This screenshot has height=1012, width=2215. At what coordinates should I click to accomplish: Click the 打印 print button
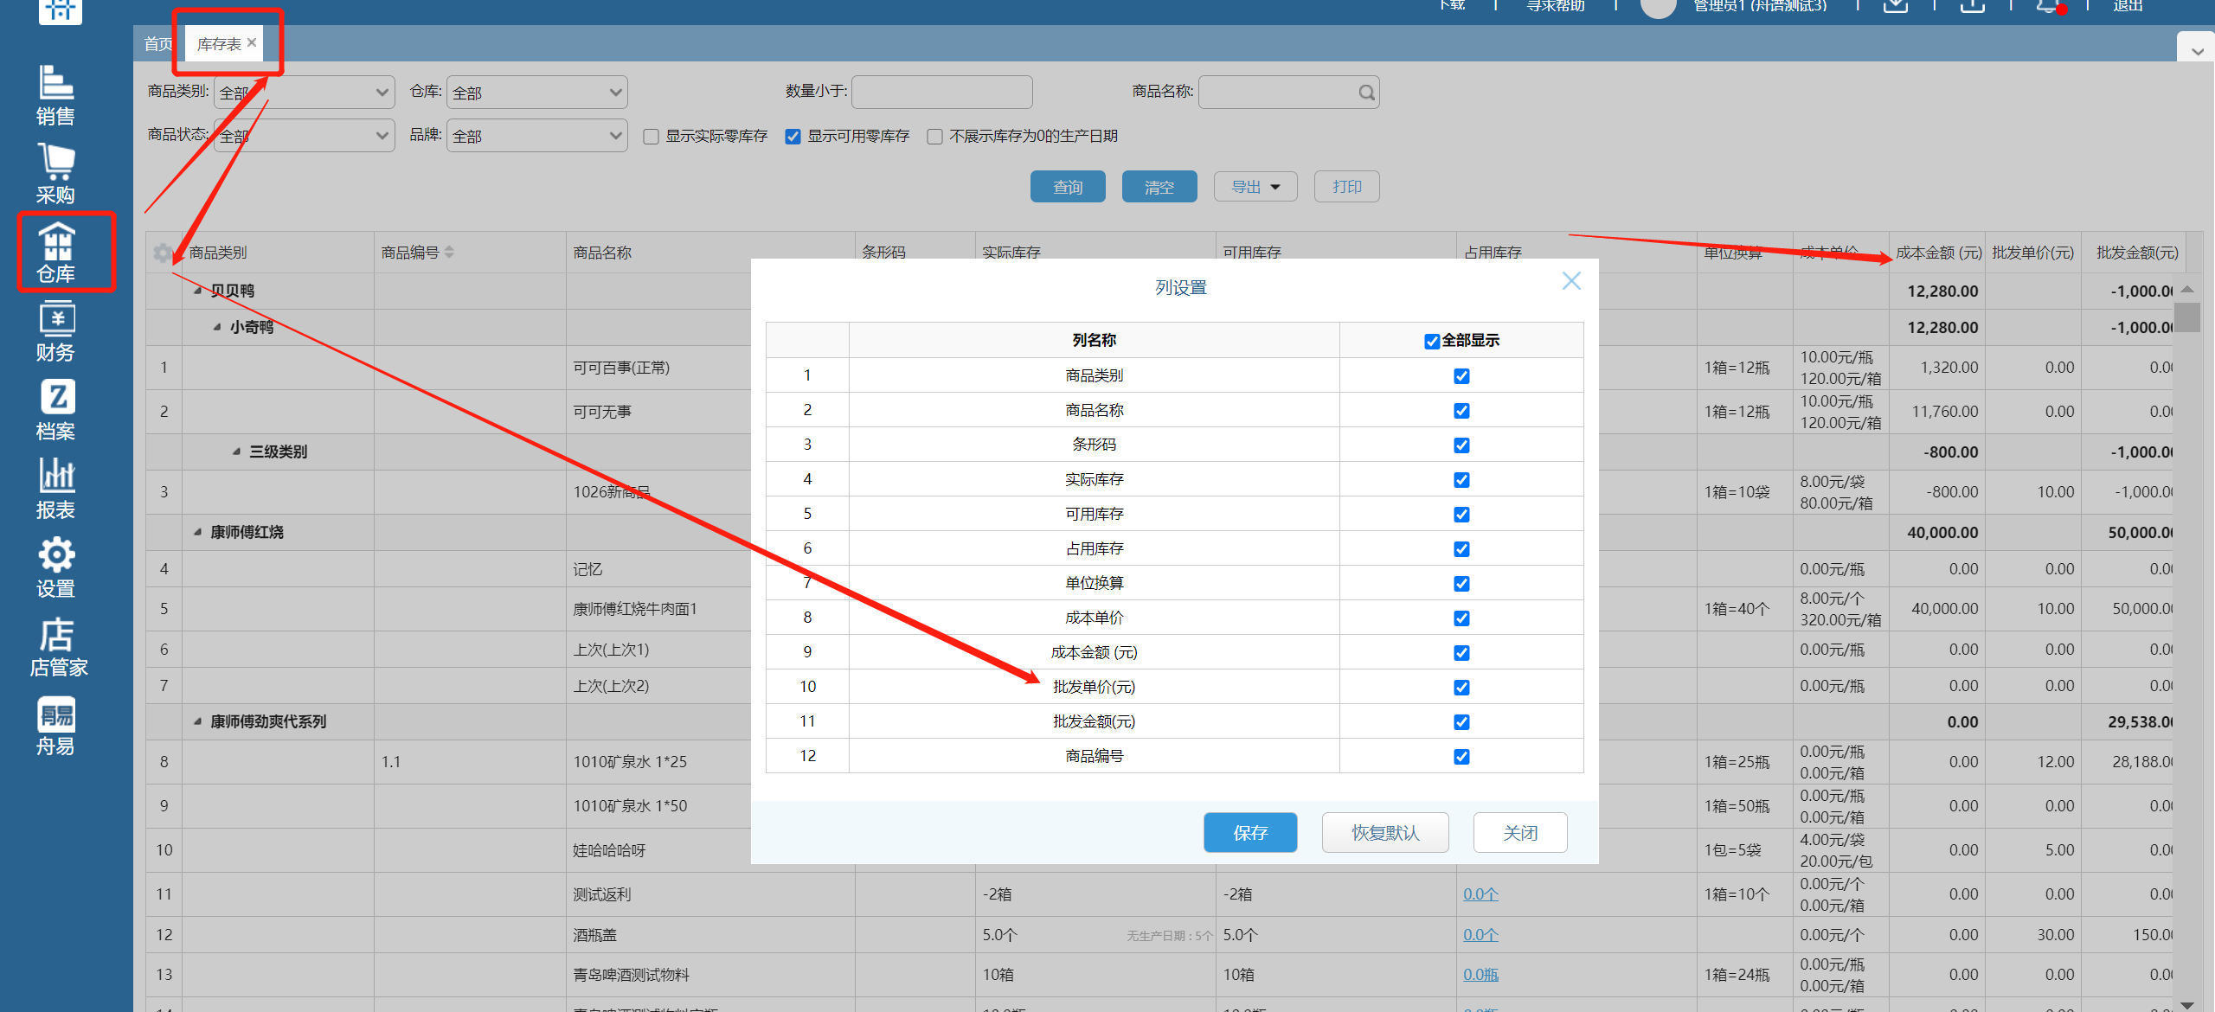[1346, 187]
